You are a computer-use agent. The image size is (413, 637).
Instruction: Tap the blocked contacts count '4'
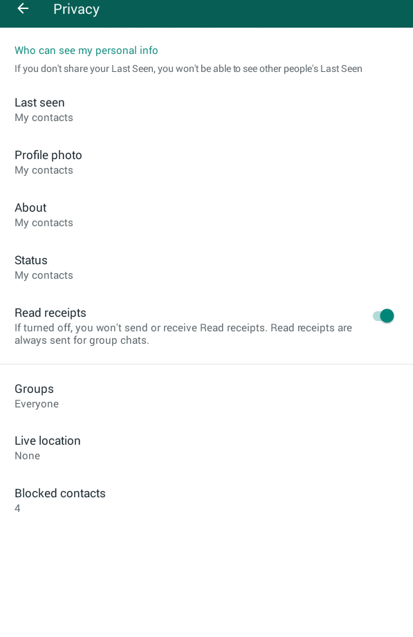click(17, 508)
